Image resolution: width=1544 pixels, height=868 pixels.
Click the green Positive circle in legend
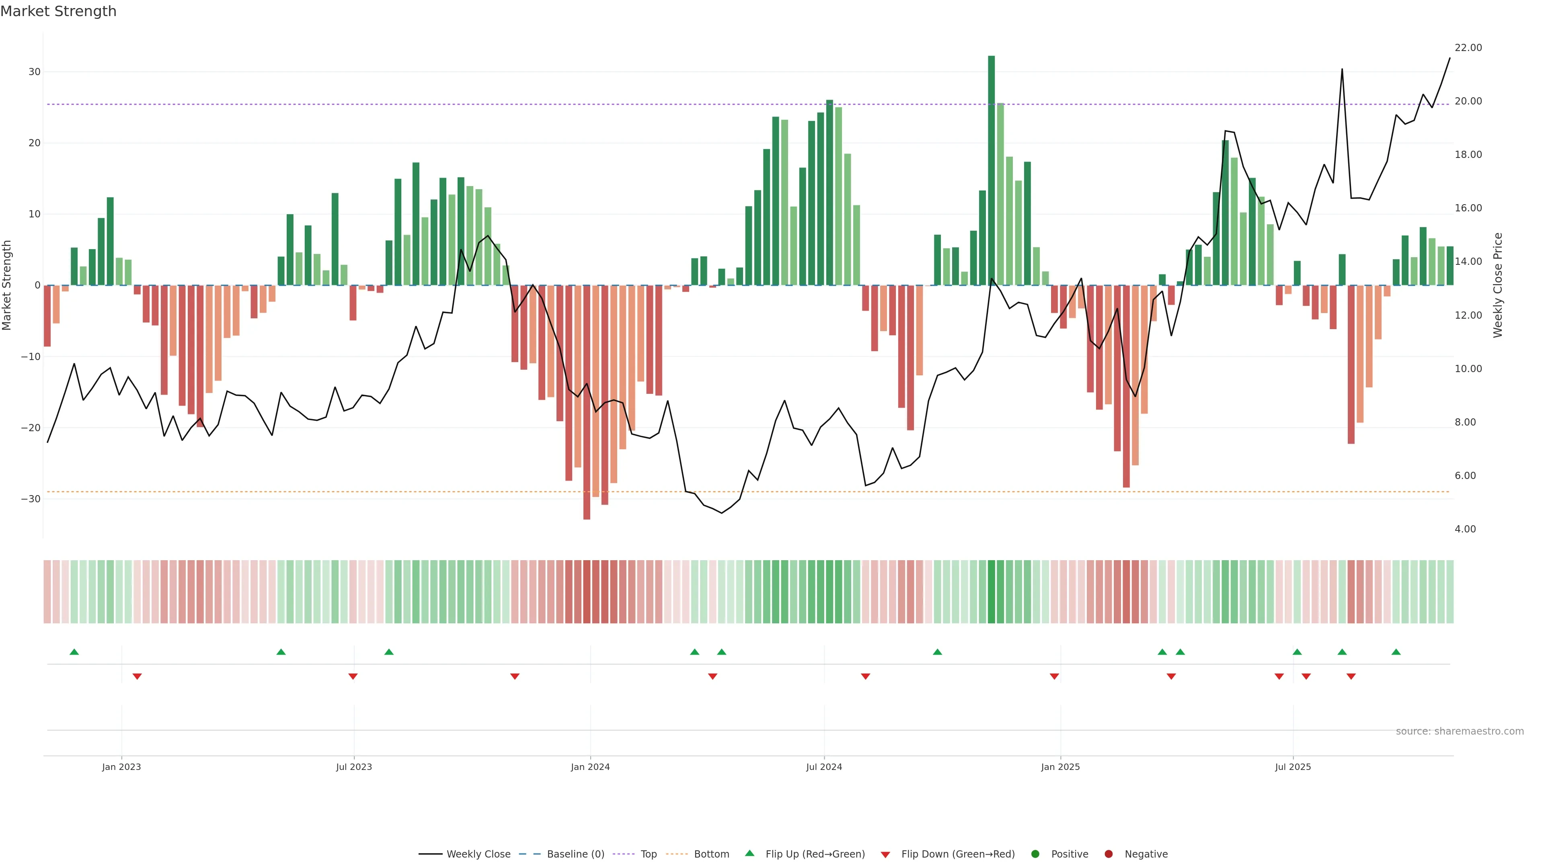[1035, 854]
